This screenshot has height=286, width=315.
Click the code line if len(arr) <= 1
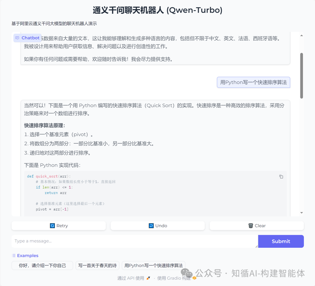[54, 187]
